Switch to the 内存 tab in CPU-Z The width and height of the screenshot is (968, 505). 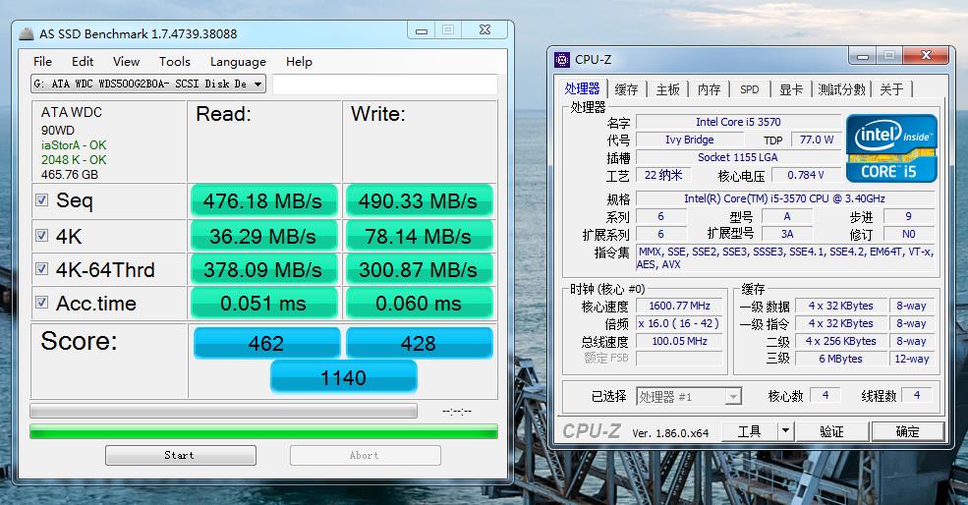[710, 89]
